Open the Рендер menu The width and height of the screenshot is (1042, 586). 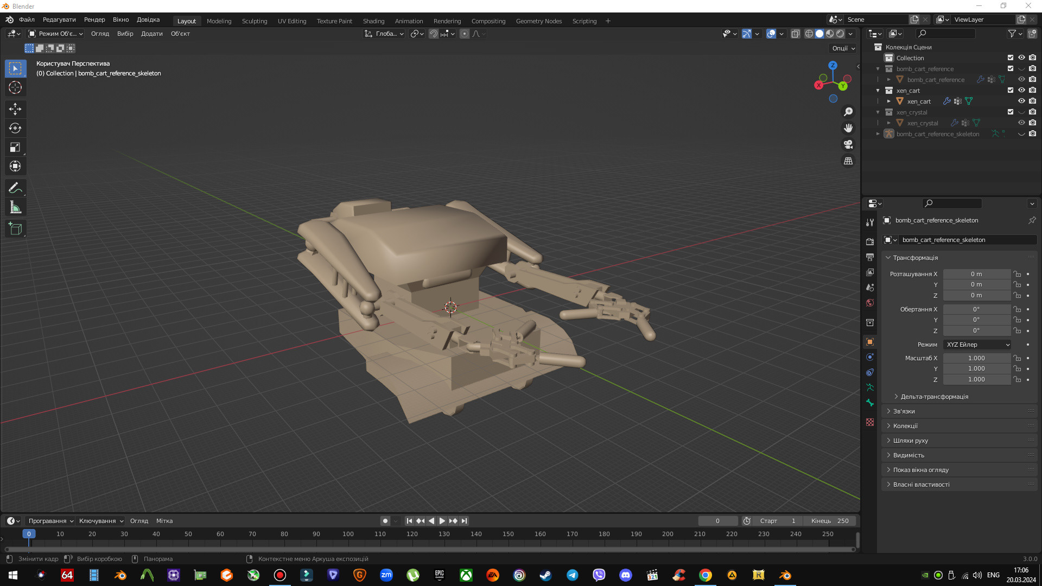pos(94,20)
